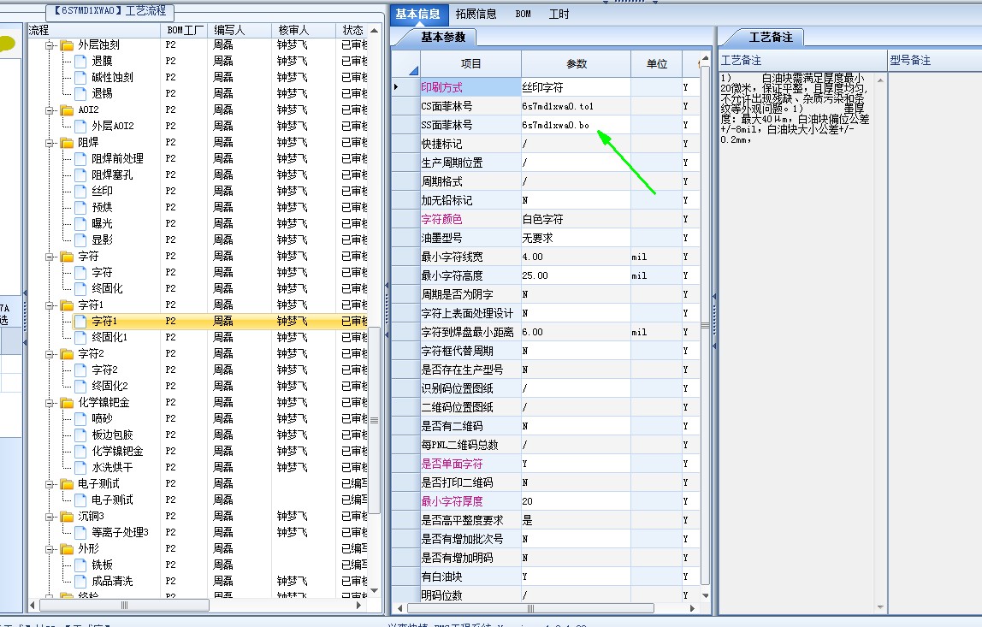This screenshot has height=627, width=982.
Task: Click the 丝印 document icon
Action: pos(80,192)
